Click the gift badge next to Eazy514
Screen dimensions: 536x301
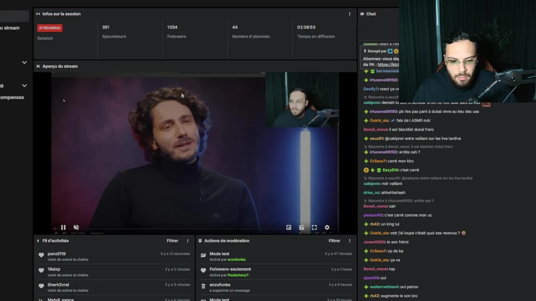(379, 170)
